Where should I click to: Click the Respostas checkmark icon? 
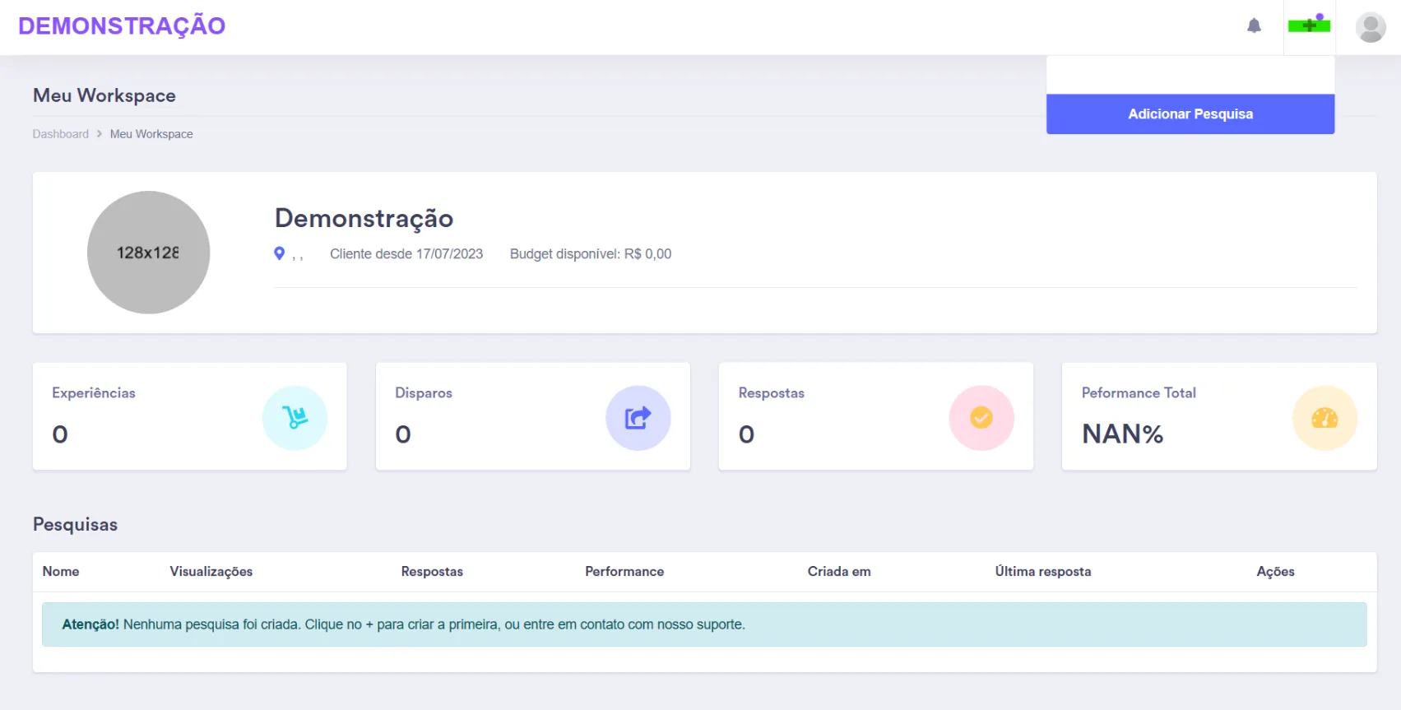(x=981, y=418)
